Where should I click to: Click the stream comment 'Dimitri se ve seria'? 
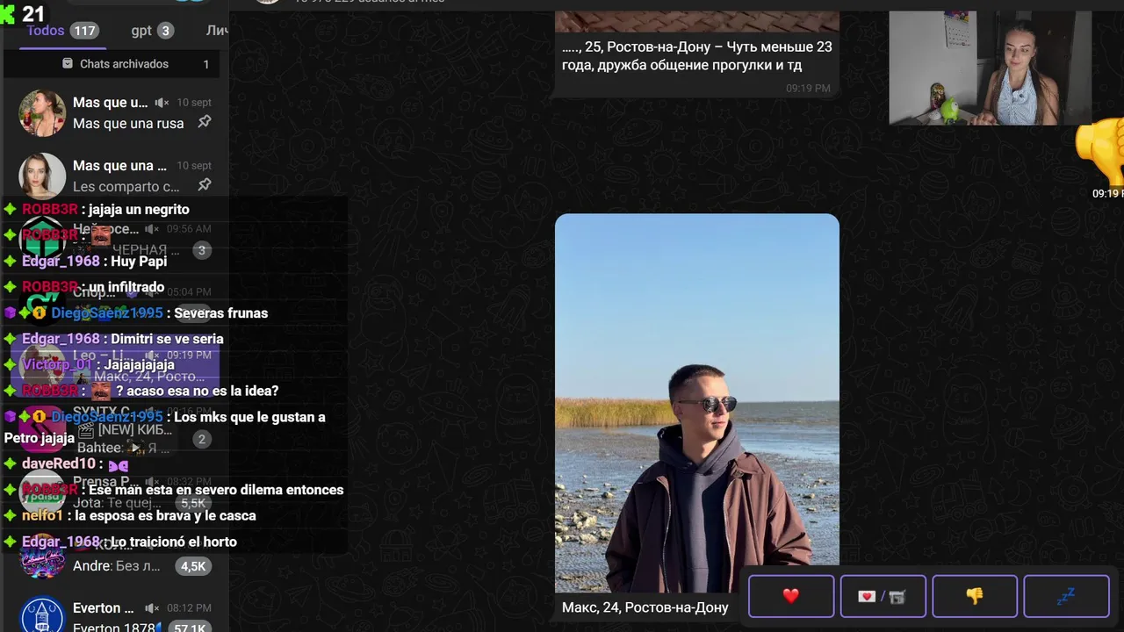pyautogui.click(x=167, y=339)
